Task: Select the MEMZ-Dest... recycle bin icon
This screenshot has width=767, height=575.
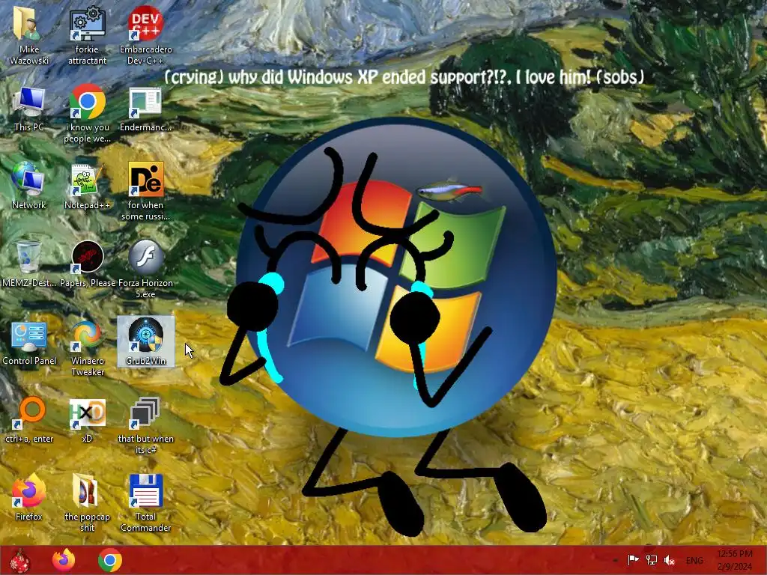Action: [29, 264]
